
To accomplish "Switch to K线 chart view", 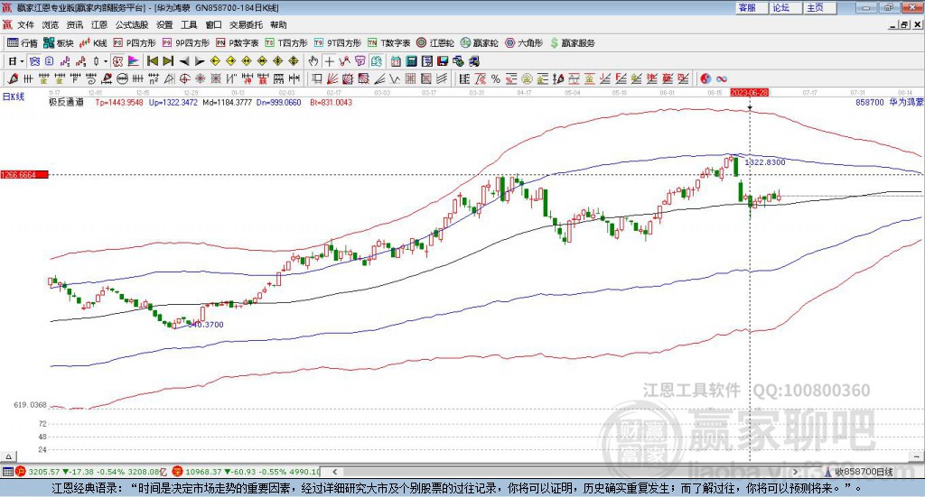I will point(93,43).
